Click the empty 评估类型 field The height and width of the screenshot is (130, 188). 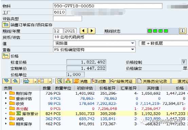(68, 18)
